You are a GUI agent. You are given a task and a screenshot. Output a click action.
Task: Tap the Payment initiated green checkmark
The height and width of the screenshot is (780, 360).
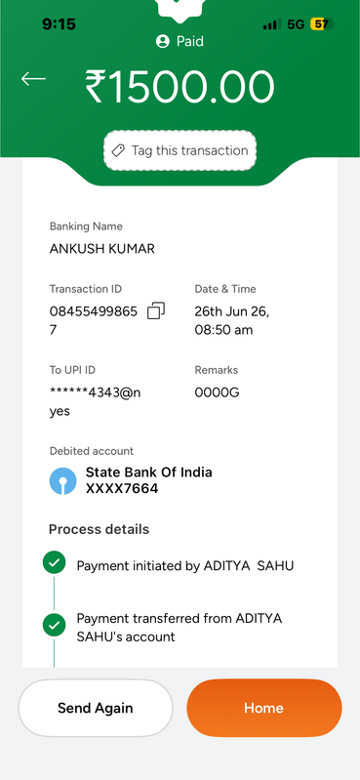pyautogui.click(x=55, y=562)
